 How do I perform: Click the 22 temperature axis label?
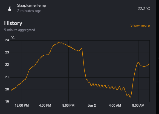(x=7, y=65)
